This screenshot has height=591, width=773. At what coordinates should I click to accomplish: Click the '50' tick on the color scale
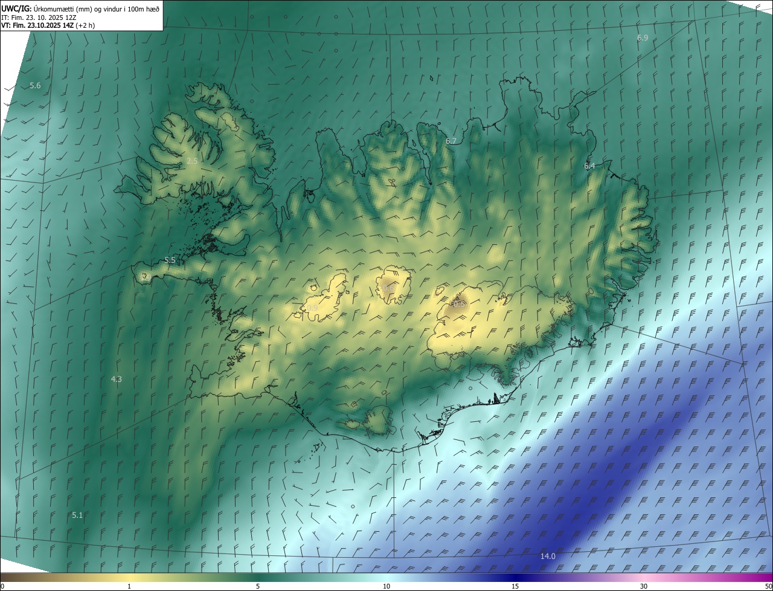(768, 587)
